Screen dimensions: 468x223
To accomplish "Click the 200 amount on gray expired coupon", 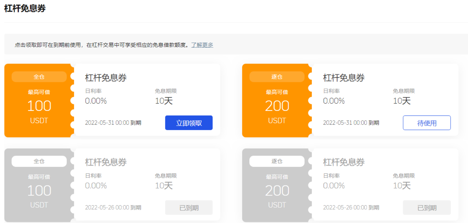I will tap(277, 191).
